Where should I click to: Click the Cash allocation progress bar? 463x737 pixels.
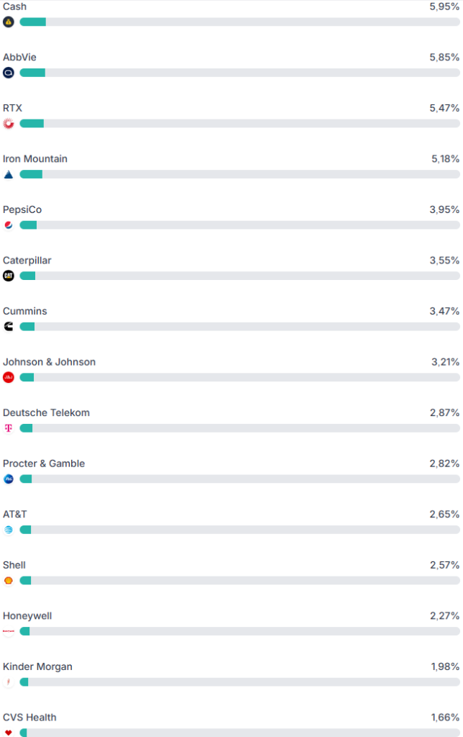pyautogui.click(x=239, y=22)
